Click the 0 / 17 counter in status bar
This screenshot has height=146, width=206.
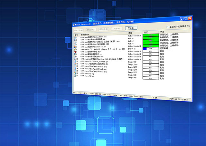pyautogui.click(x=154, y=98)
